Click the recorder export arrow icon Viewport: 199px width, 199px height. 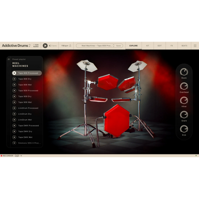pyautogui.click(x=21, y=155)
